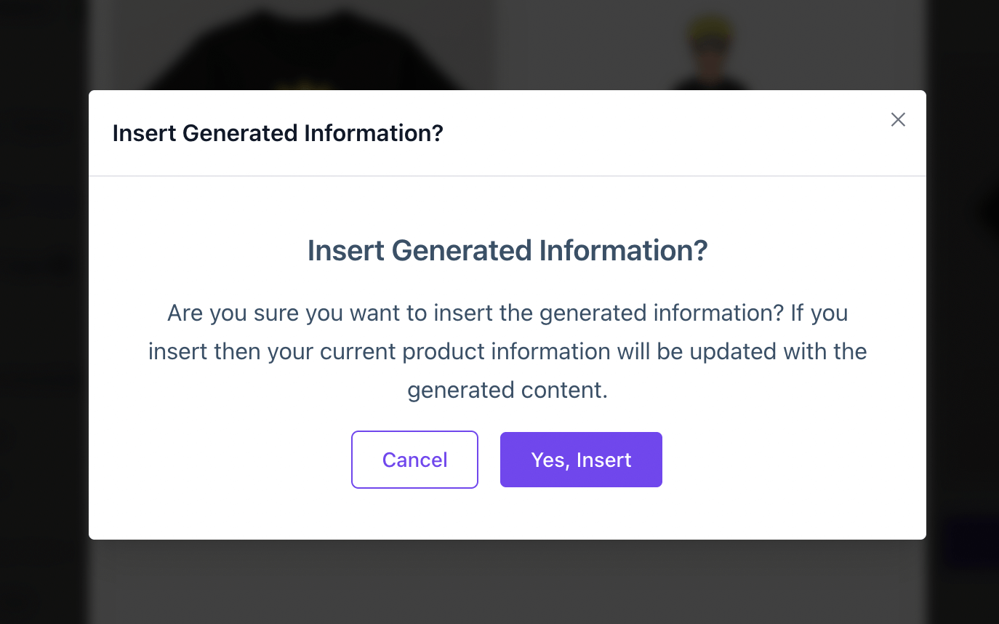This screenshot has height=624, width=999.
Task: Click the blurred black t-shirt image behind dialog
Action: coord(305,51)
